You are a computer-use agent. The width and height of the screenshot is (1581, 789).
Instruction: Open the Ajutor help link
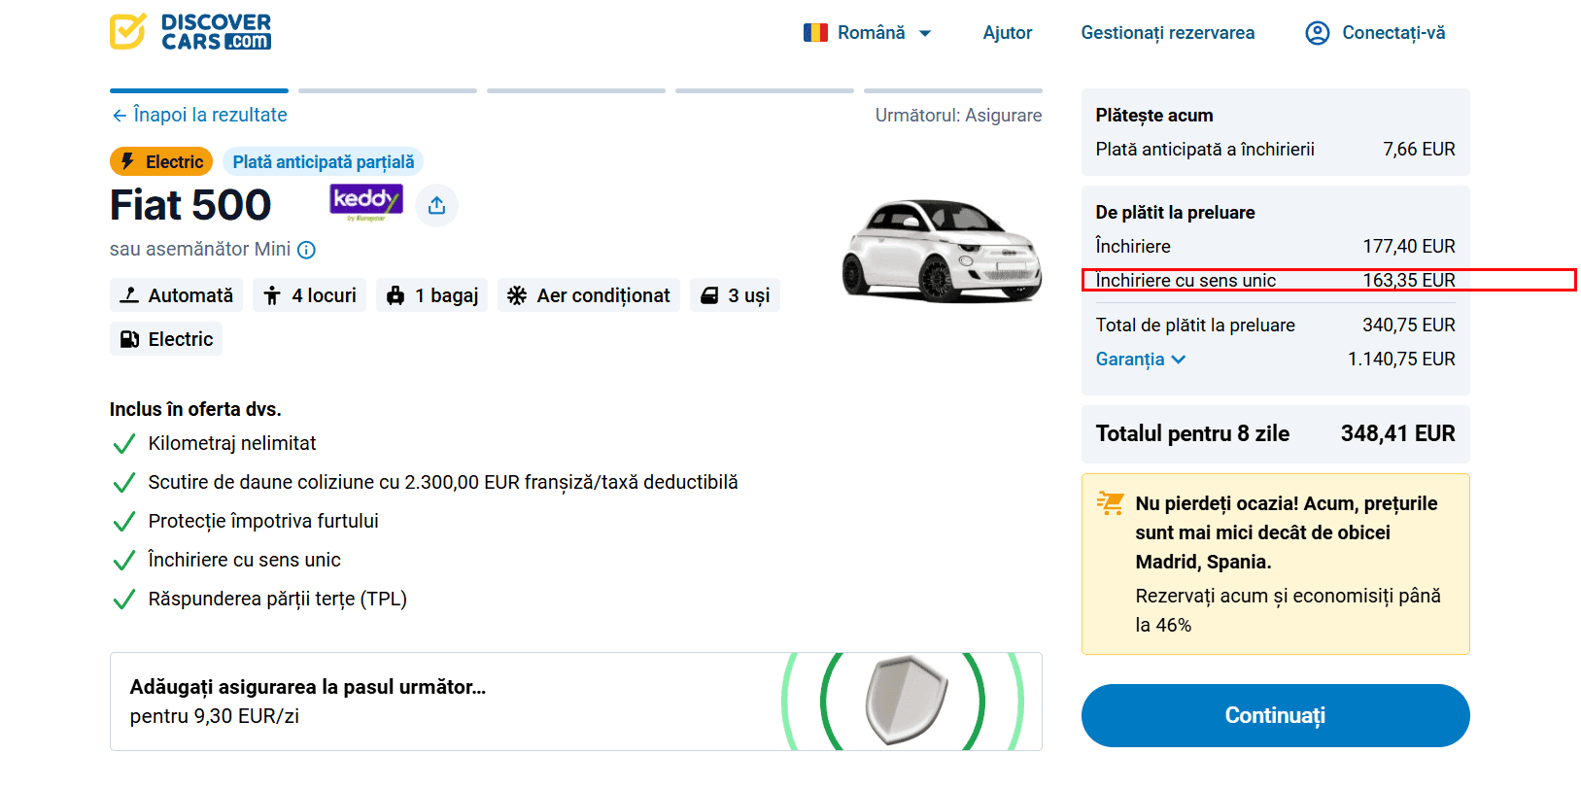(1008, 33)
